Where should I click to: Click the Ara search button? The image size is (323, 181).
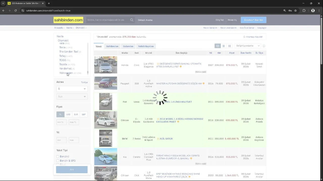click(x=72, y=170)
